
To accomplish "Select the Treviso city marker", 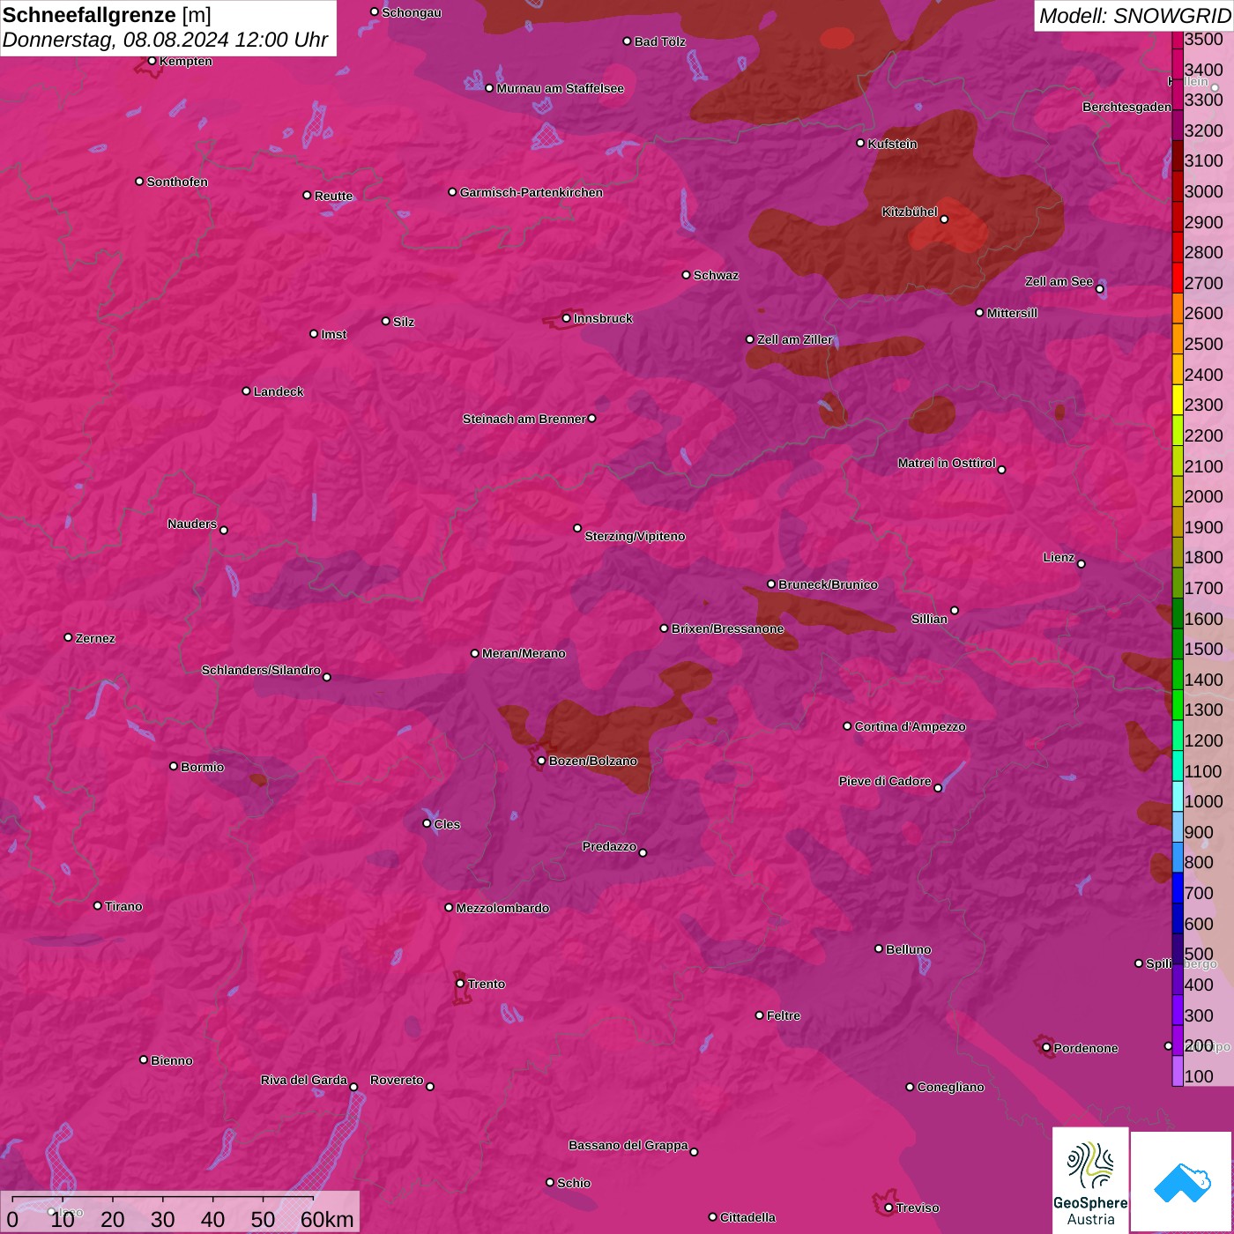I will pyautogui.click(x=888, y=1208).
